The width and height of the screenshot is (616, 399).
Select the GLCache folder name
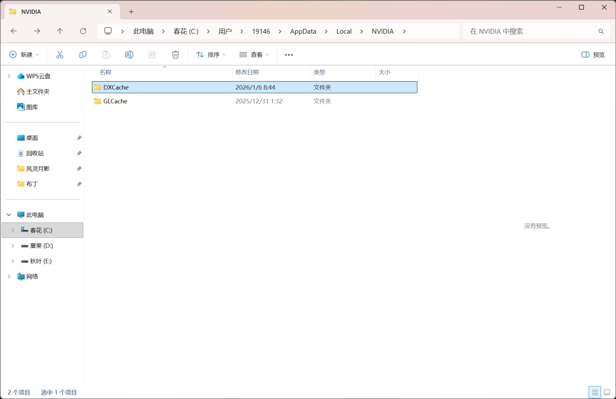click(115, 101)
